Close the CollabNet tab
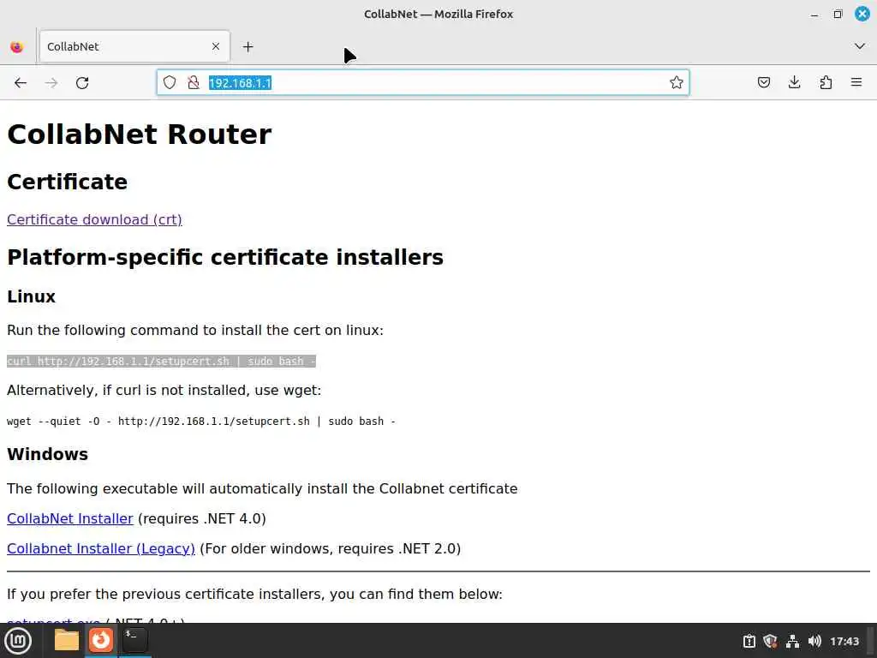 216,46
